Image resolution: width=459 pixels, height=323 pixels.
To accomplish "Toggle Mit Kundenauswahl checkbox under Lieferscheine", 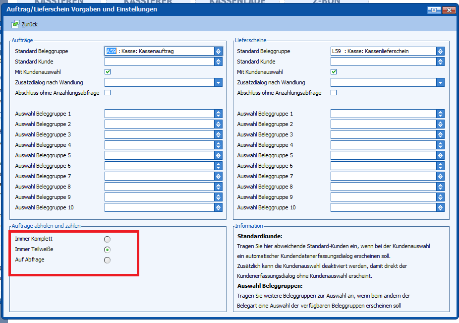I will tap(334, 72).
